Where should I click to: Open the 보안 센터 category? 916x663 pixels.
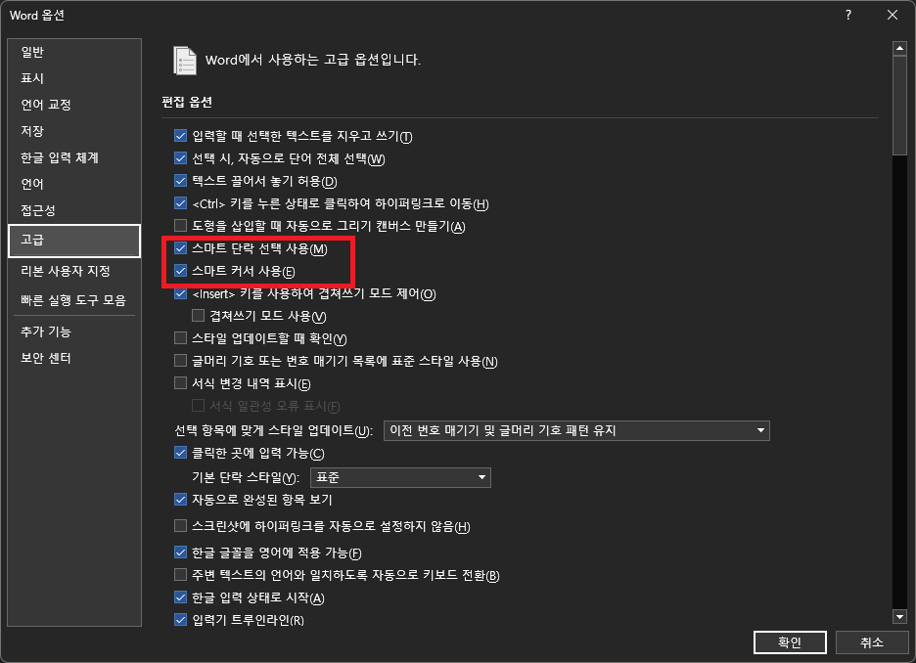click(74, 358)
